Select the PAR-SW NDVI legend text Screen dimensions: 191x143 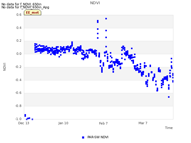(x=98, y=137)
